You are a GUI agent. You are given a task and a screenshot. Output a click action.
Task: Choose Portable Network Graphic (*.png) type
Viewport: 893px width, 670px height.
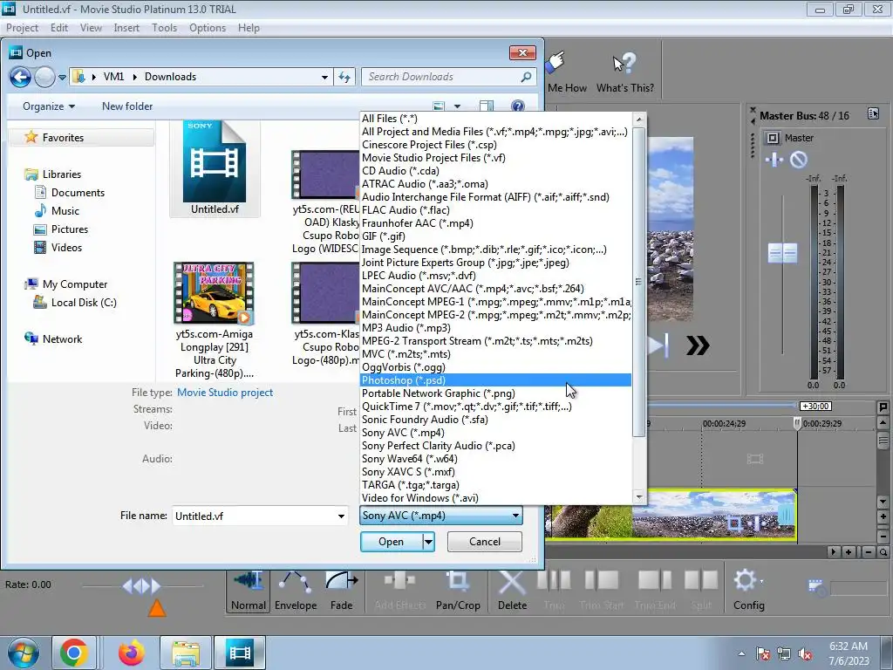(x=496, y=393)
